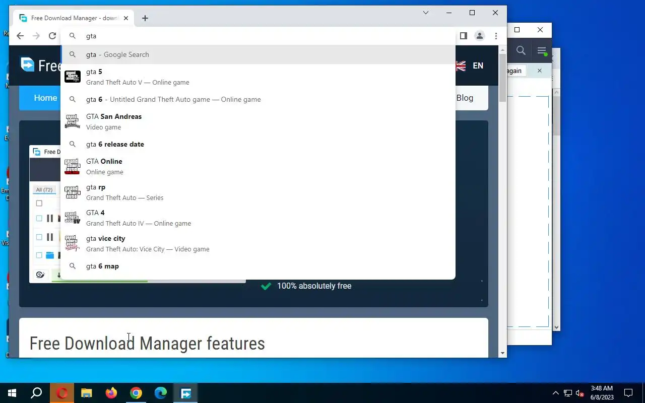The width and height of the screenshot is (645, 403).
Task: Open the hamburger menu in the background window
Action: (542, 50)
